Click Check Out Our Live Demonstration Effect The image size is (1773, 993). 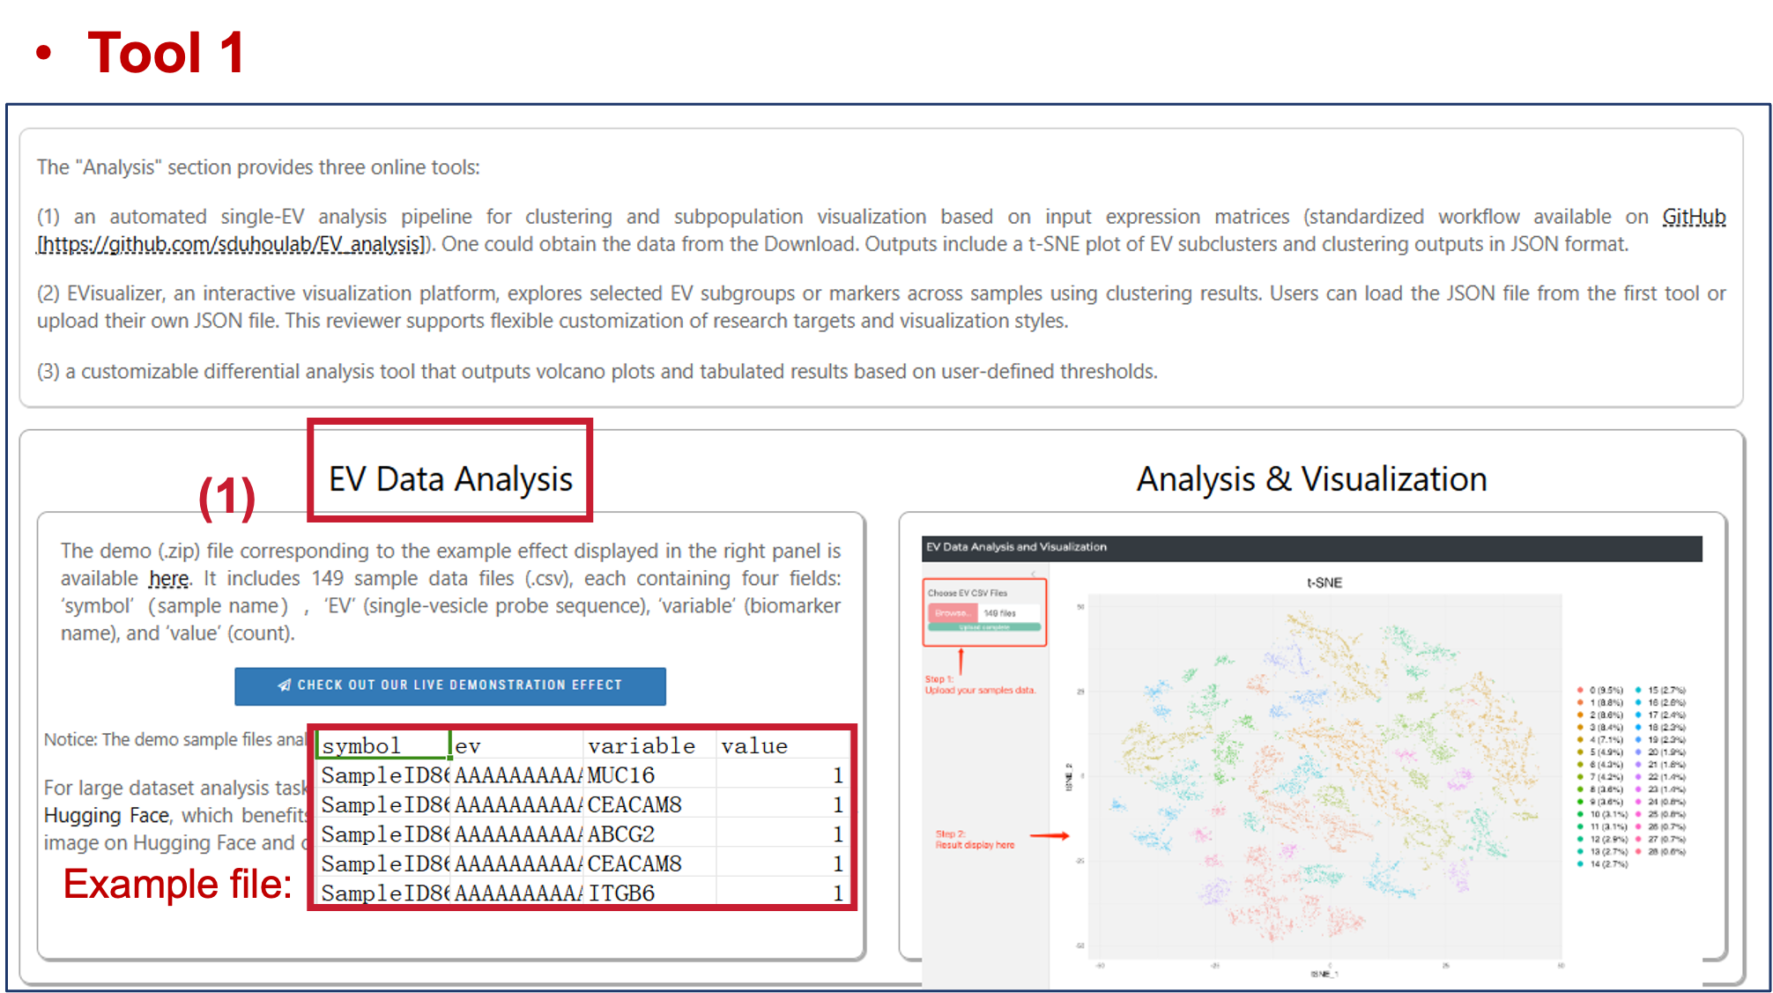click(x=449, y=685)
